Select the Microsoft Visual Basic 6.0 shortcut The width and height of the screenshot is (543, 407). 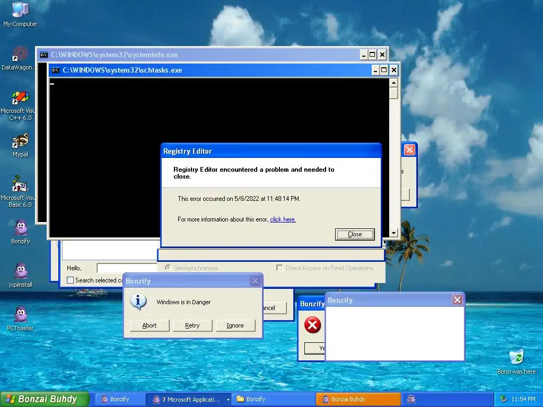pyautogui.click(x=19, y=192)
